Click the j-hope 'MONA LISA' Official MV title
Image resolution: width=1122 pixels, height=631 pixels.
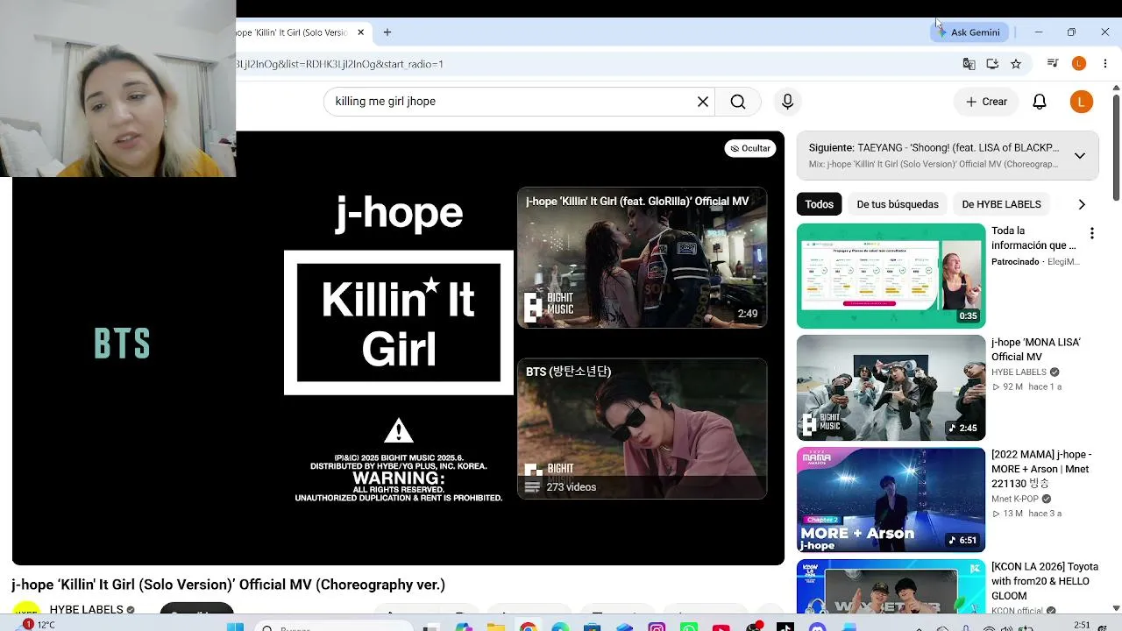click(x=1036, y=350)
